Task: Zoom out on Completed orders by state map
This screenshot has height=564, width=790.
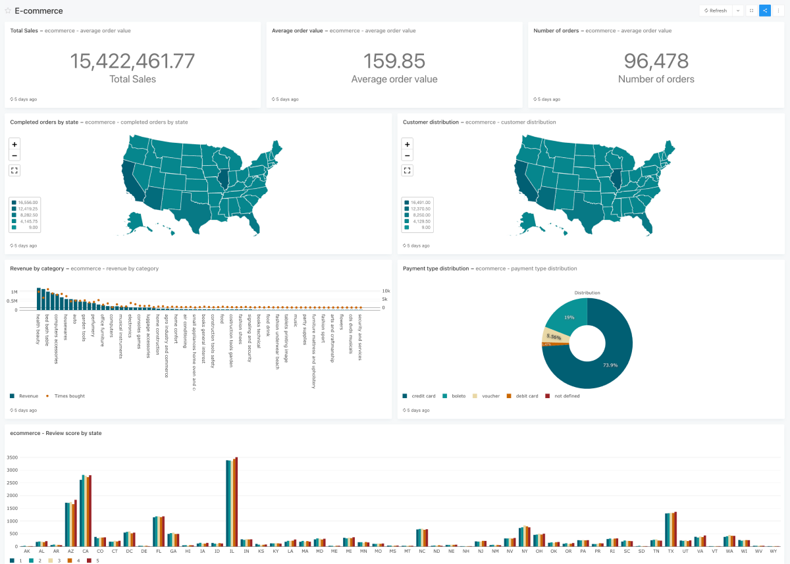Action: (x=14, y=155)
